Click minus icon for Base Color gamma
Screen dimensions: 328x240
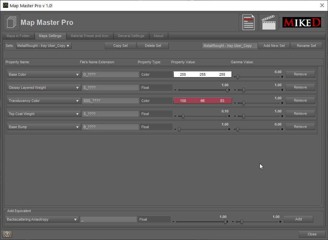(235, 77)
